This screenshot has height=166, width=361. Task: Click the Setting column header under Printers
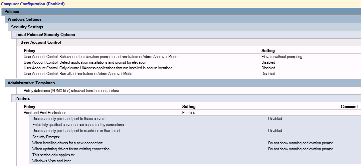click(189, 107)
